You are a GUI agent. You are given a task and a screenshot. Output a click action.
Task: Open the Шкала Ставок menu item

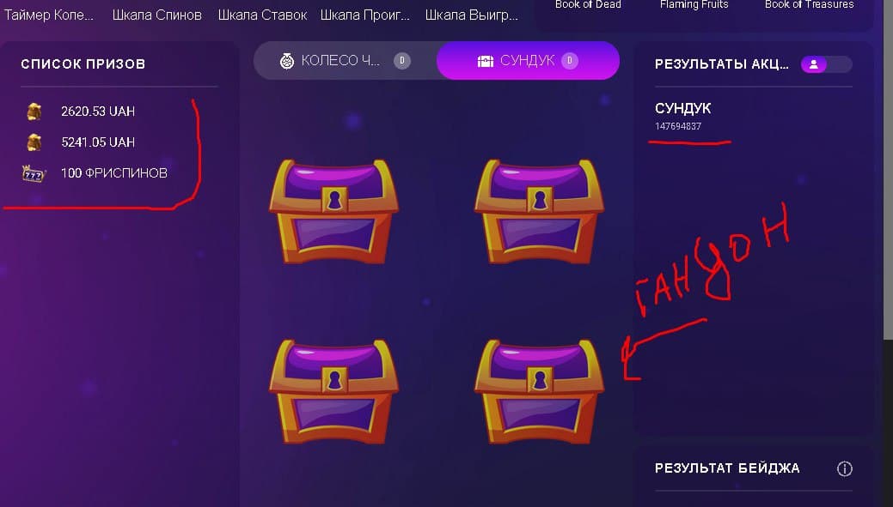click(262, 15)
